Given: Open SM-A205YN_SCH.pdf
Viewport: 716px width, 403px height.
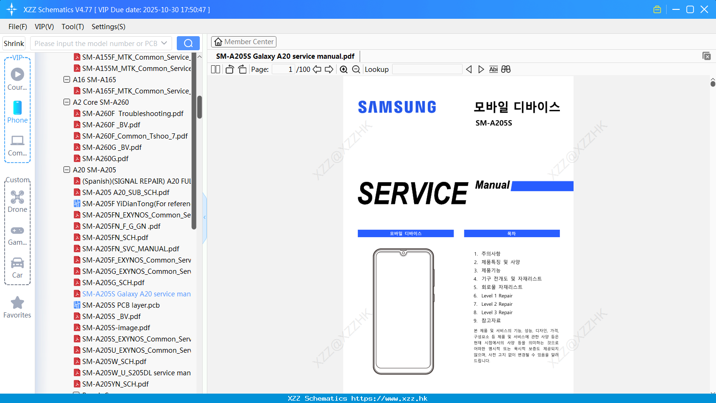Looking at the screenshot, I should click(115, 384).
